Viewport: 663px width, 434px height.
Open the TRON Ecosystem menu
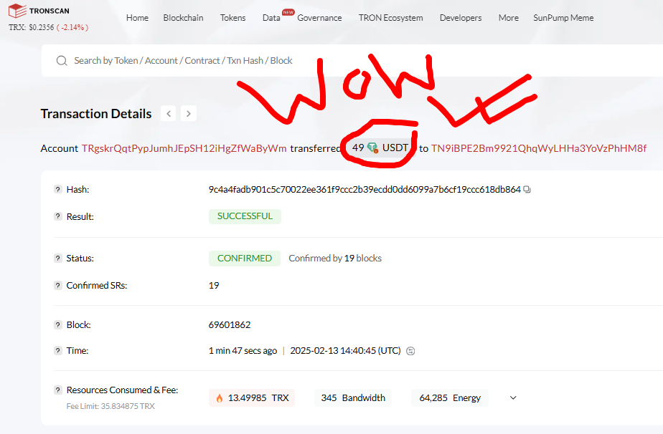pos(390,18)
